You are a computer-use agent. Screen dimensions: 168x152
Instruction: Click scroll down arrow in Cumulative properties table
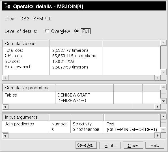pos(163,101)
